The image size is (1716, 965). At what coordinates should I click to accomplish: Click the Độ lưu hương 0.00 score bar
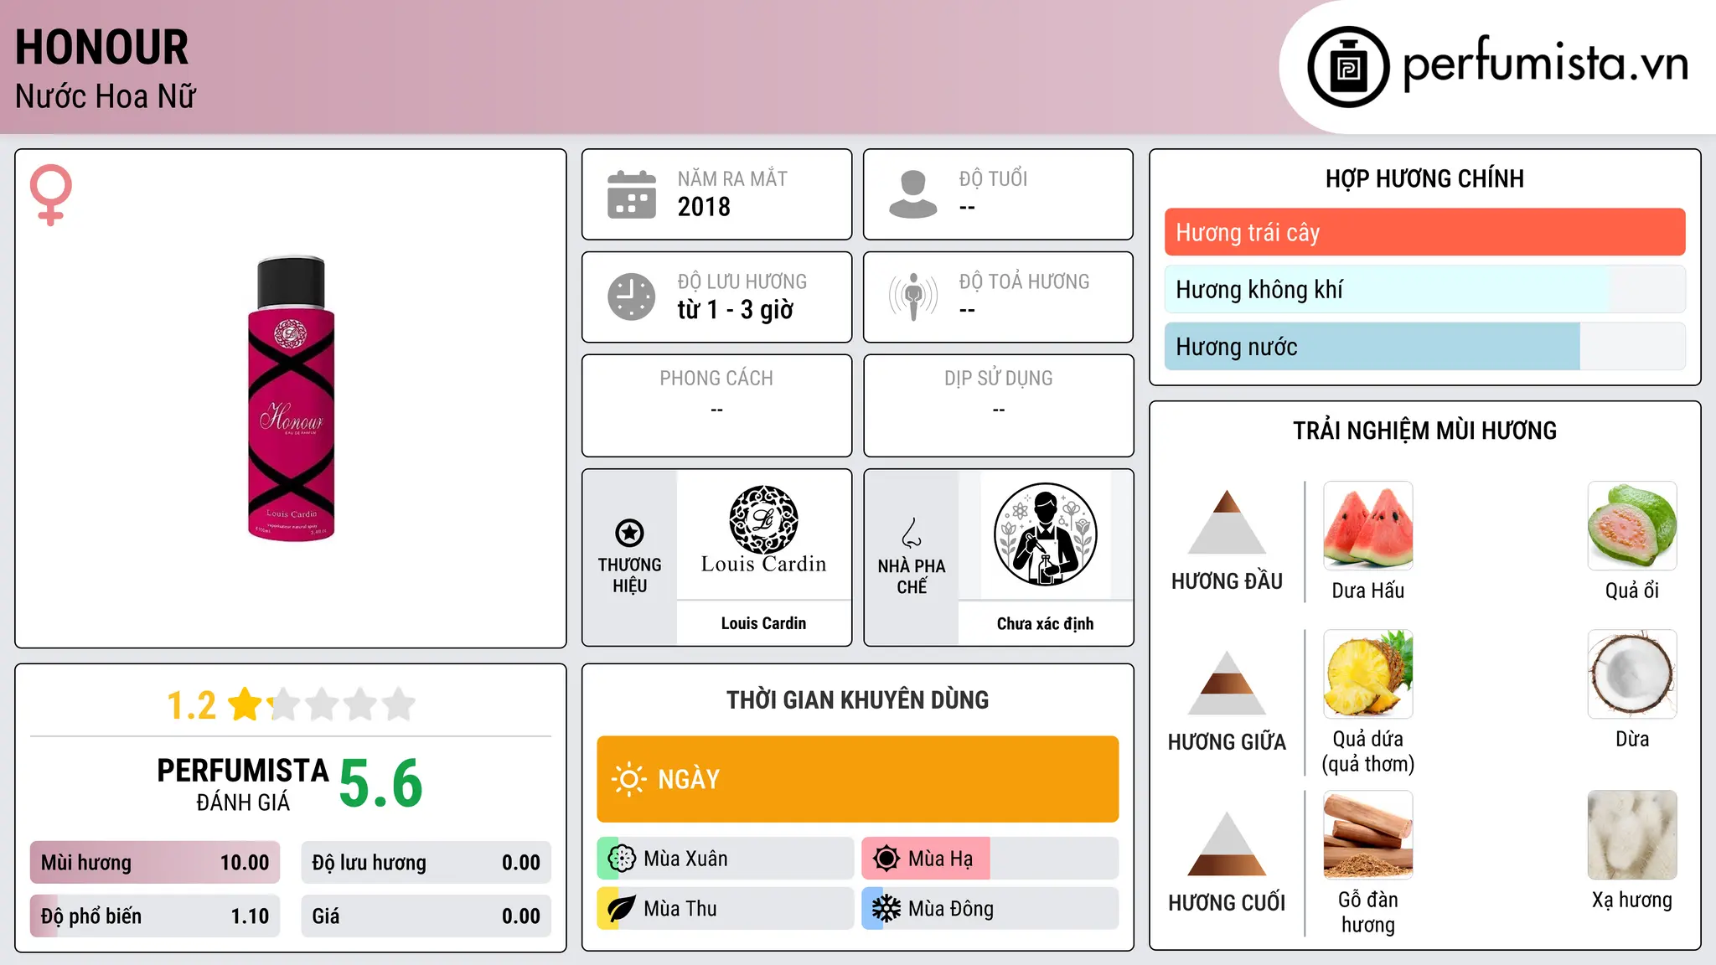click(x=426, y=863)
